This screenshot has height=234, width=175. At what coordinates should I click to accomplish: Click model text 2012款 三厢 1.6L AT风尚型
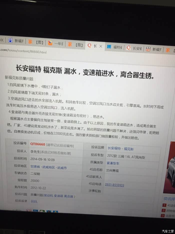pyautogui.click(x=126, y=156)
